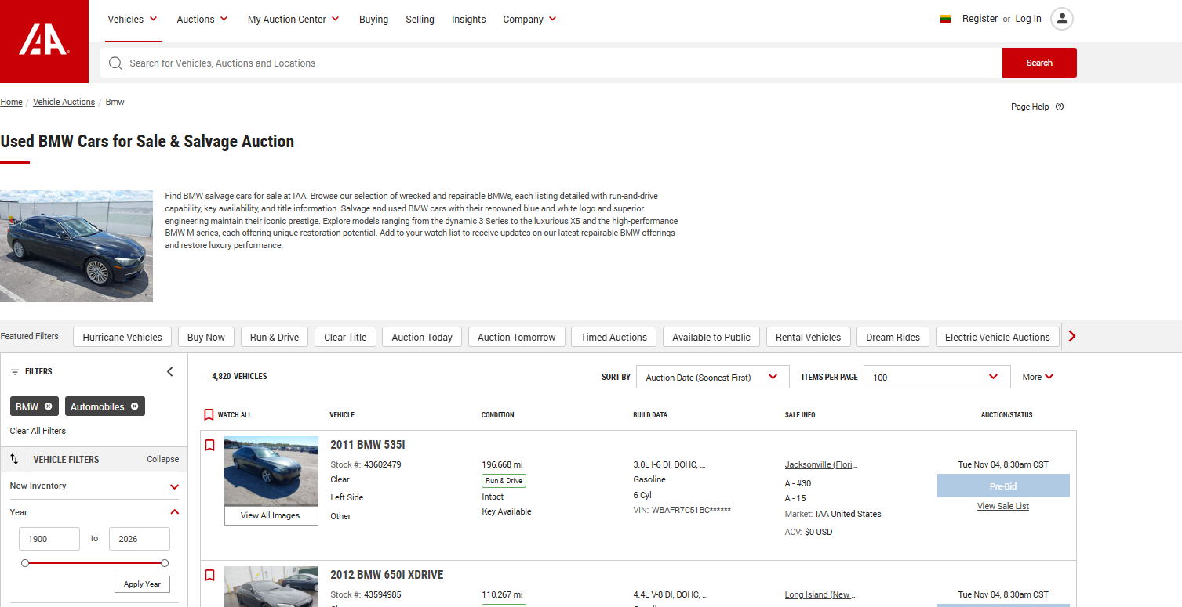This screenshot has width=1182, height=607.
Task: Open the Sort By dropdown
Action: [x=712, y=377]
